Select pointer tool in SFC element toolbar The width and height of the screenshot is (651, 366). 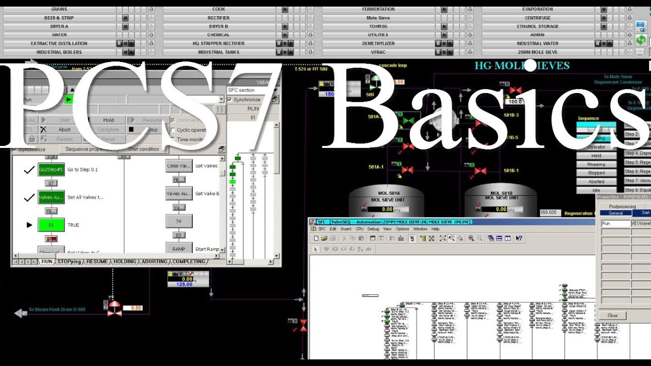(315, 249)
